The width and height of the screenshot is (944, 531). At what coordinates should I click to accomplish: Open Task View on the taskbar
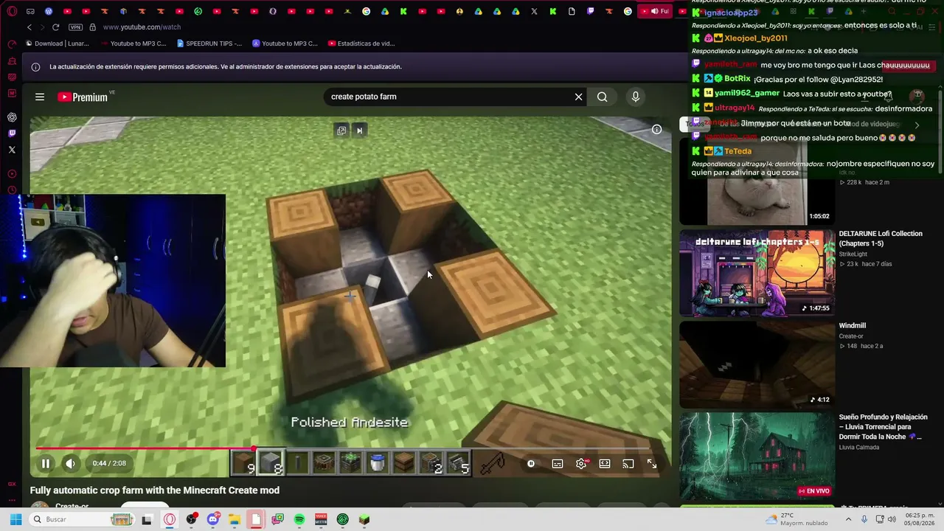(x=147, y=519)
